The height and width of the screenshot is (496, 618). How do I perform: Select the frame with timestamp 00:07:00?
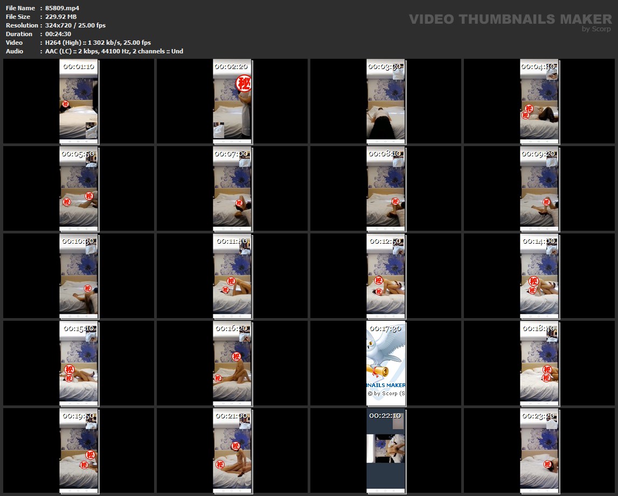click(232, 189)
